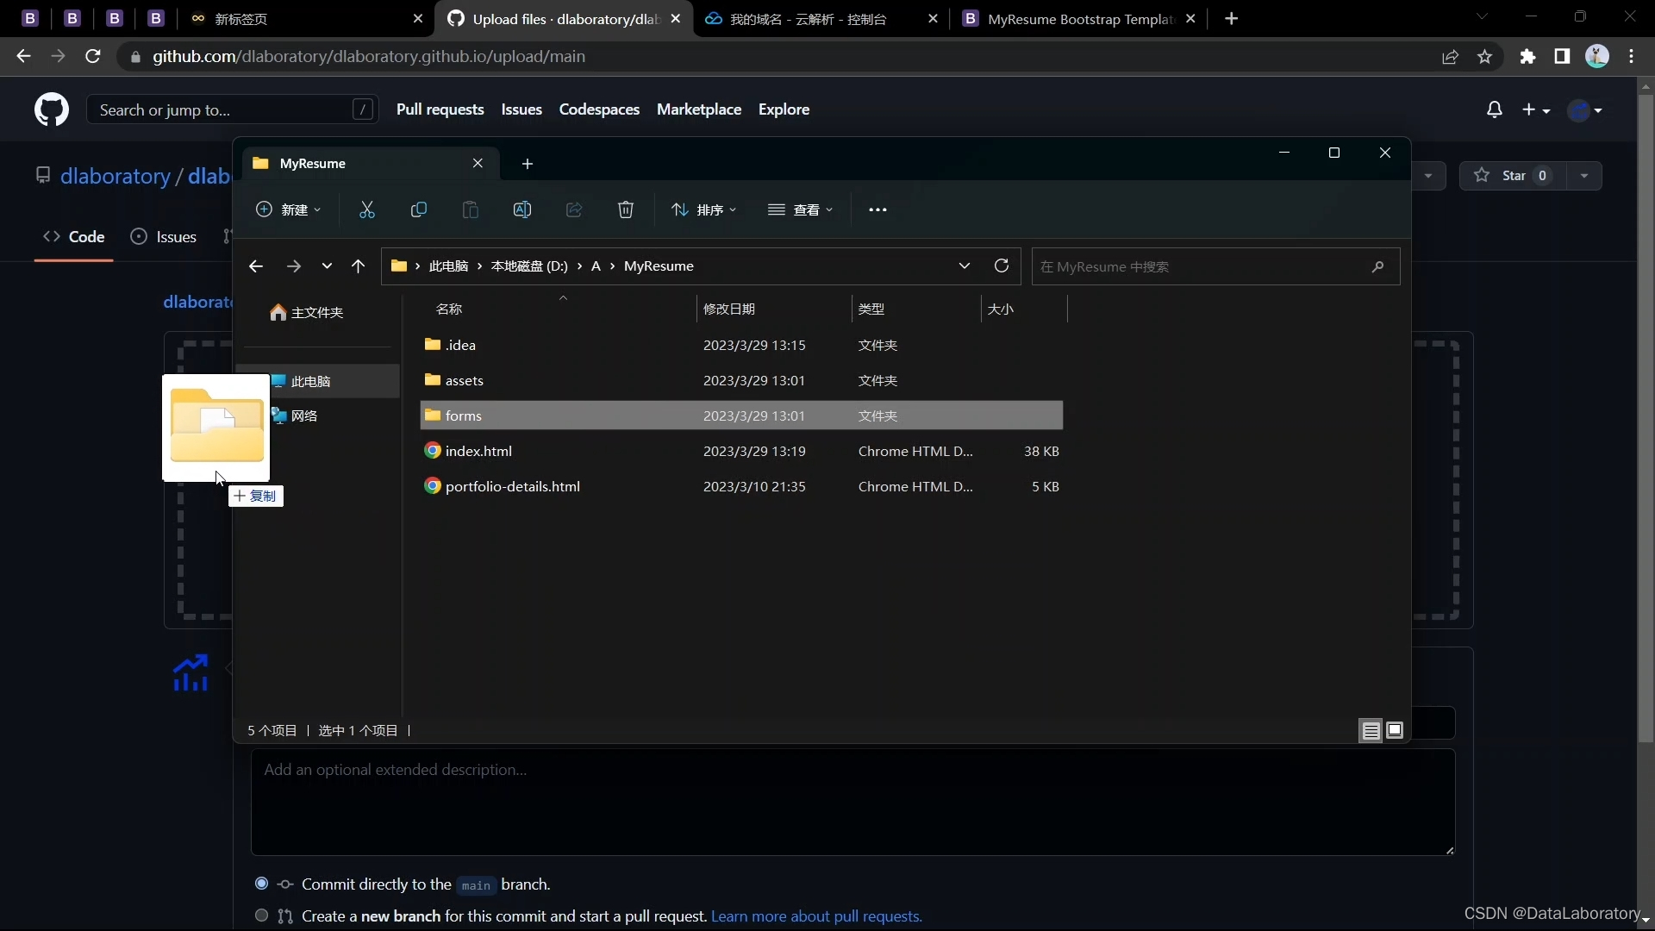Cut the selected item in Explorer
This screenshot has height=931, width=1655.
[367, 209]
